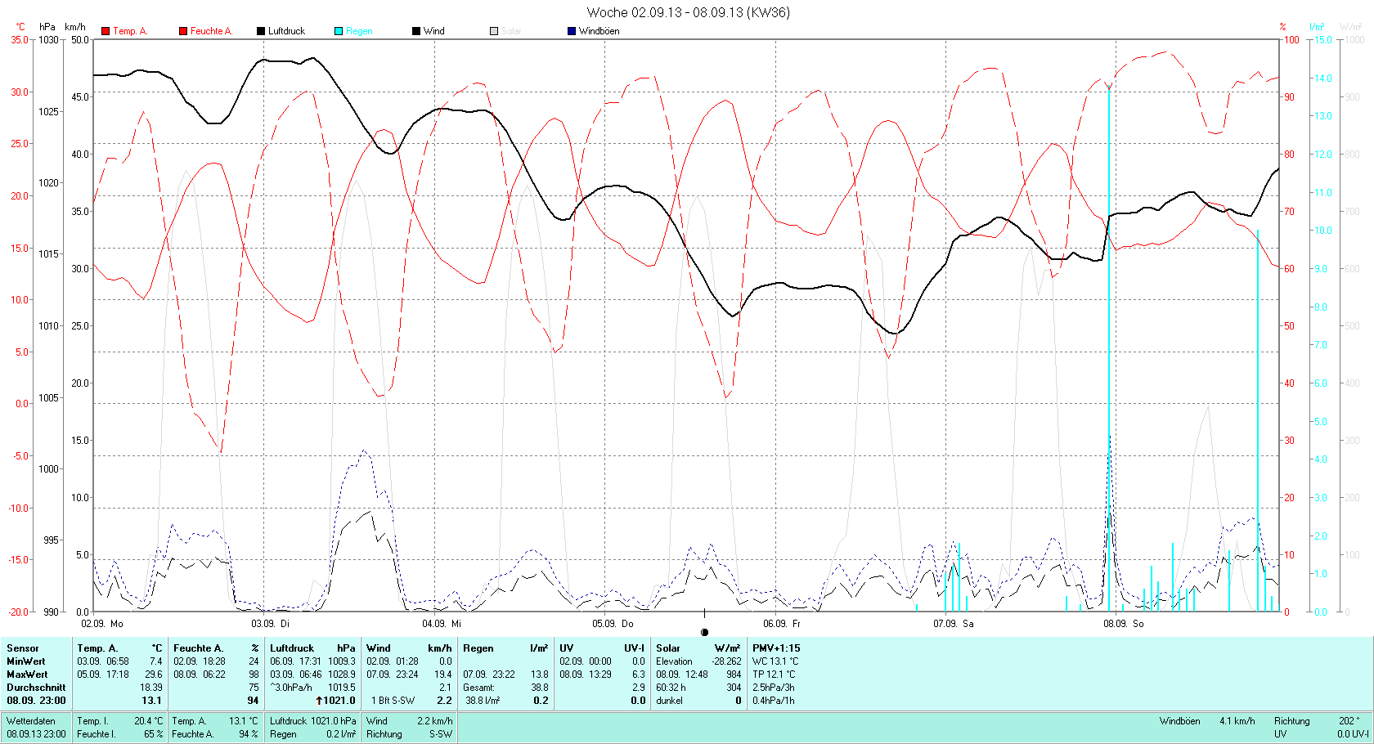This screenshot has width=1374, height=744.
Task: Click the status bar rain value '0.2 l/m²'
Action: [x=341, y=734]
